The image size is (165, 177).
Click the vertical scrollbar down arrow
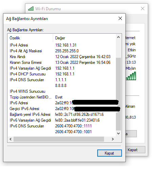pos(118,134)
